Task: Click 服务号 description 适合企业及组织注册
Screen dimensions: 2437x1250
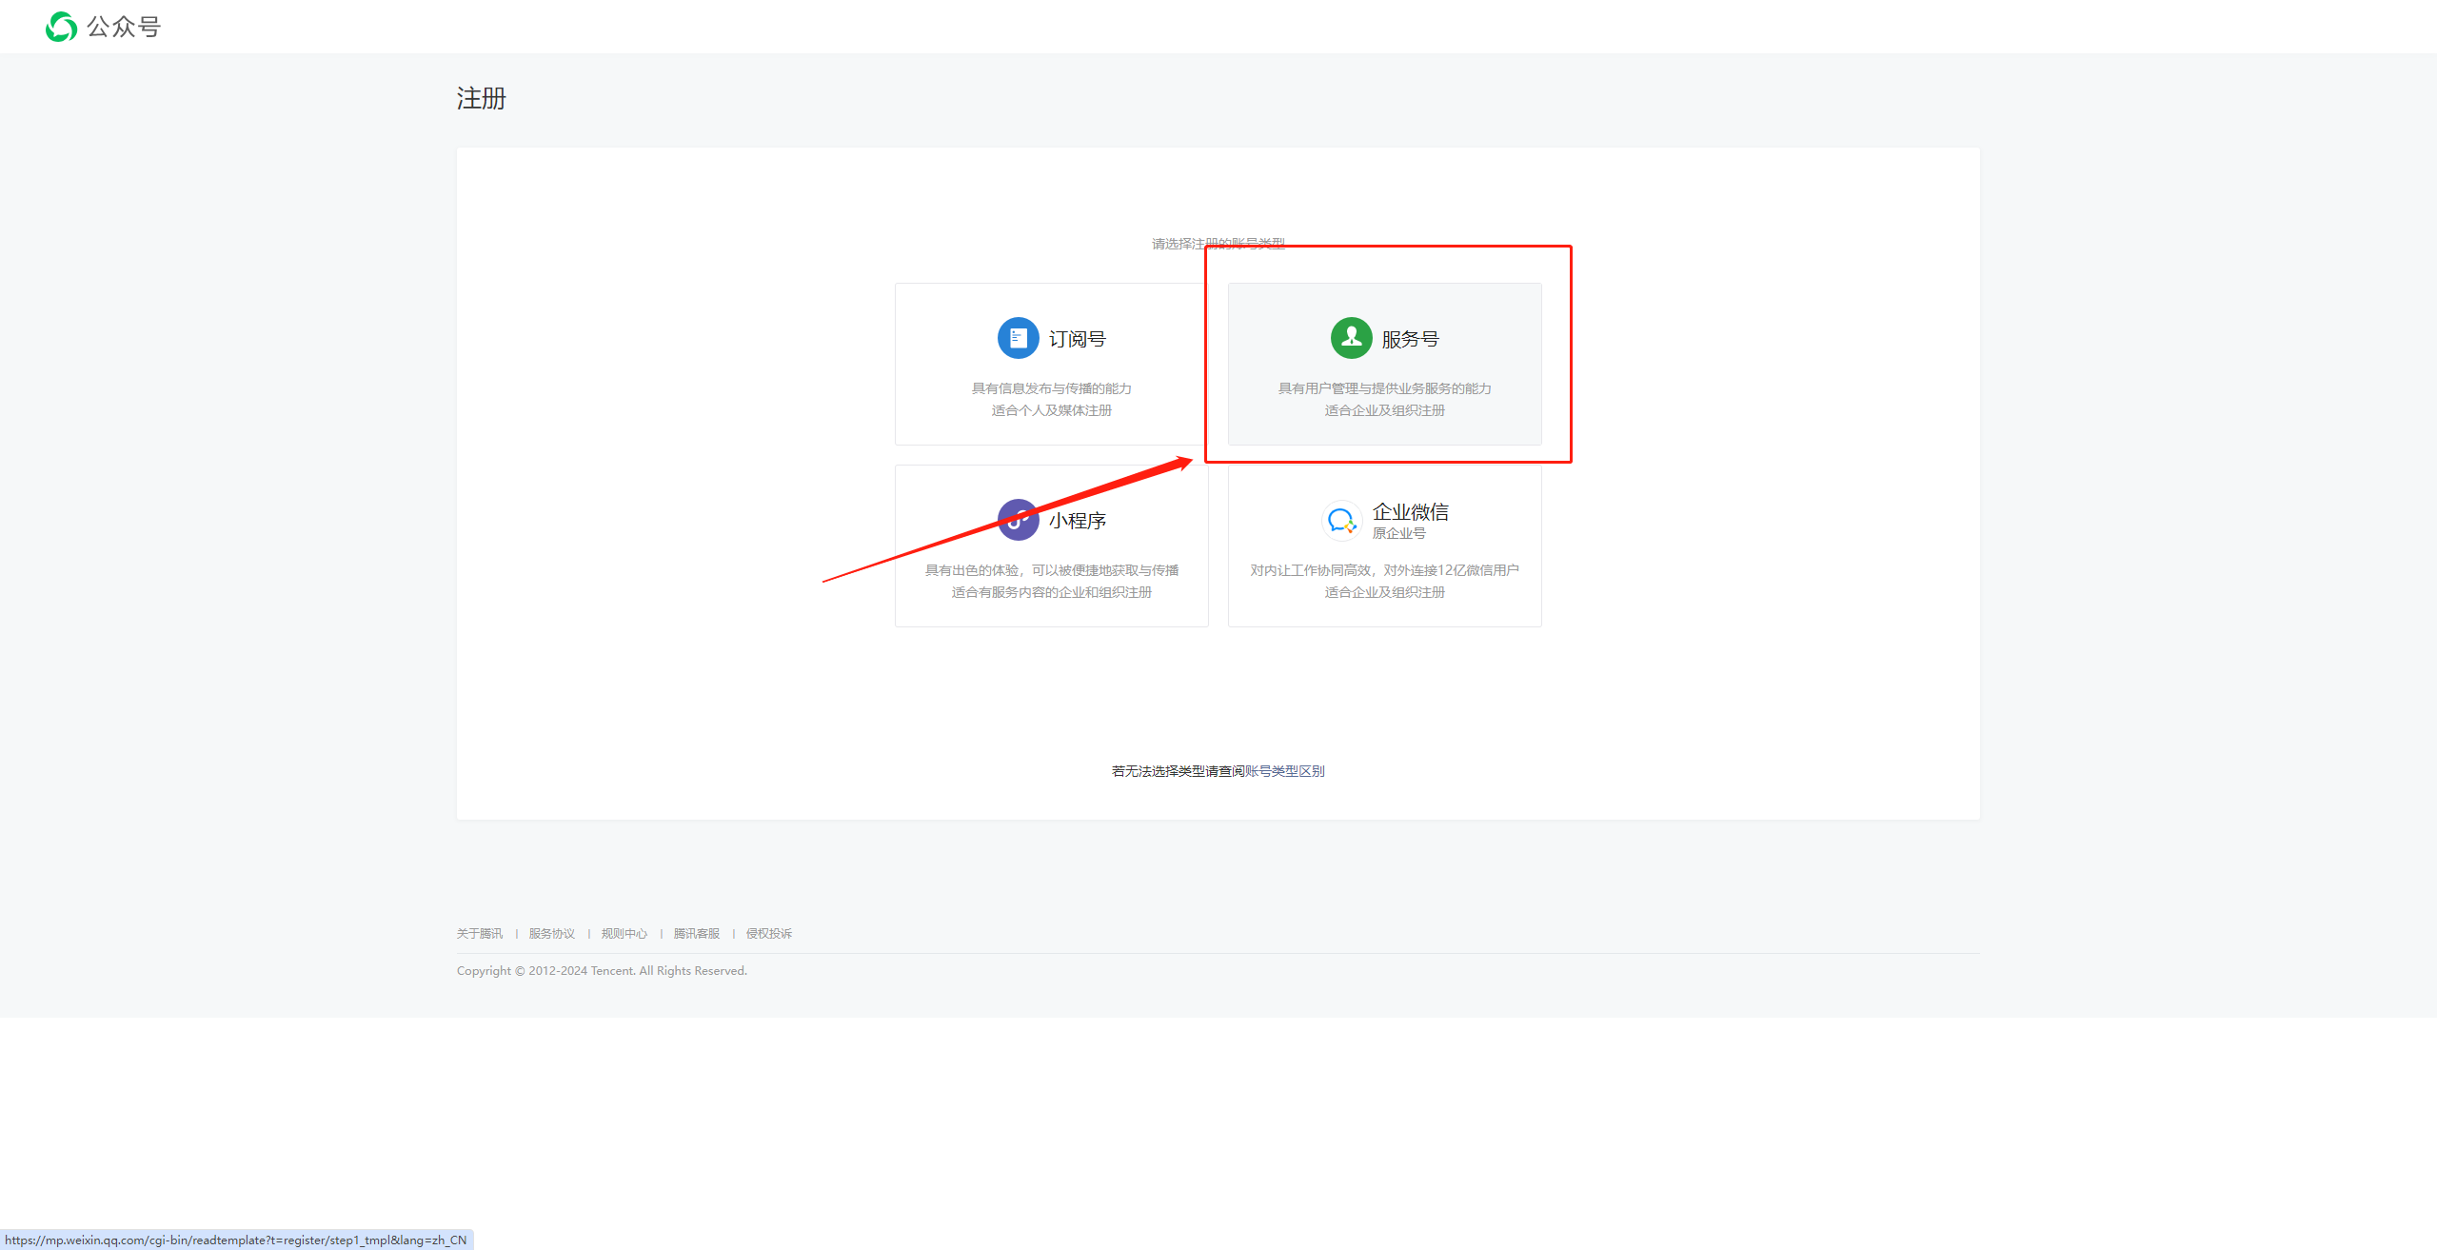Action: point(1384,410)
